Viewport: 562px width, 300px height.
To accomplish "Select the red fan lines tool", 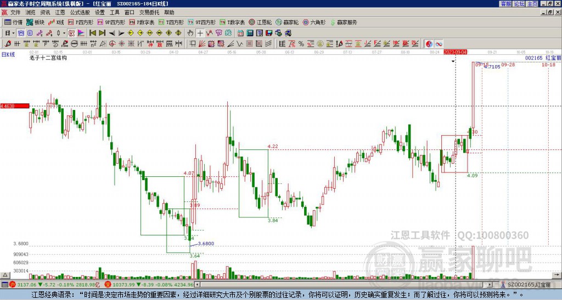I will pyautogui.click(x=202, y=44).
